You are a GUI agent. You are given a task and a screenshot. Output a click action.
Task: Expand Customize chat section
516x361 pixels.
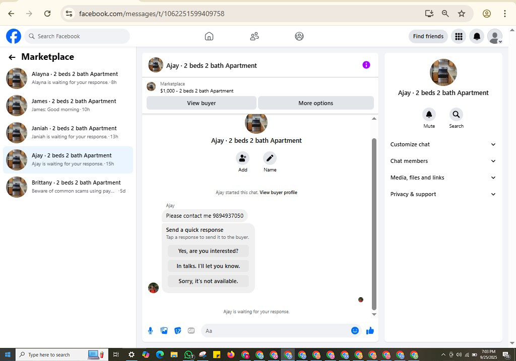coord(443,144)
